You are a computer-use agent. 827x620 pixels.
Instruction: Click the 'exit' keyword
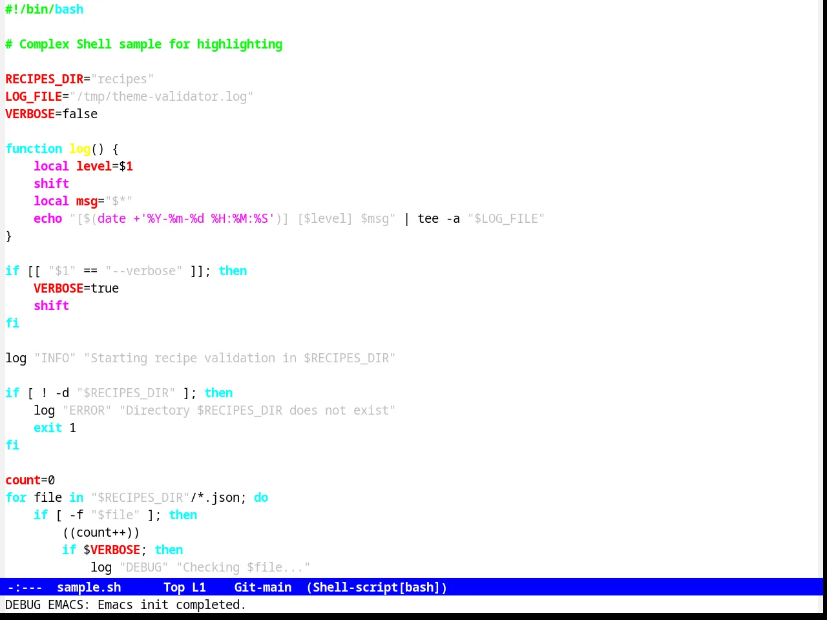pyautogui.click(x=48, y=428)
